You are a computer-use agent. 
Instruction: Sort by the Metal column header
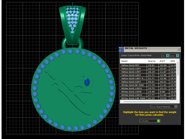133,61
